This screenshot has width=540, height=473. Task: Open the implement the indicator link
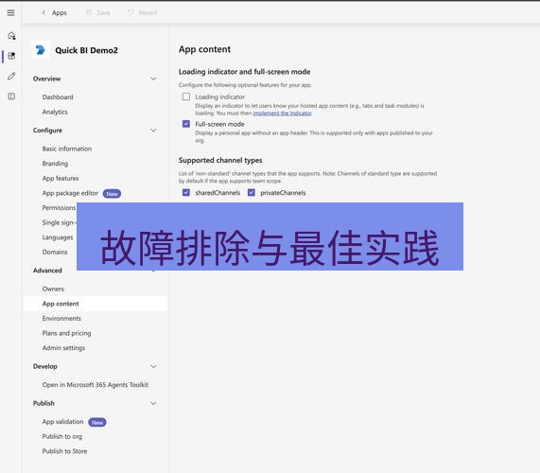click(283, 113)
